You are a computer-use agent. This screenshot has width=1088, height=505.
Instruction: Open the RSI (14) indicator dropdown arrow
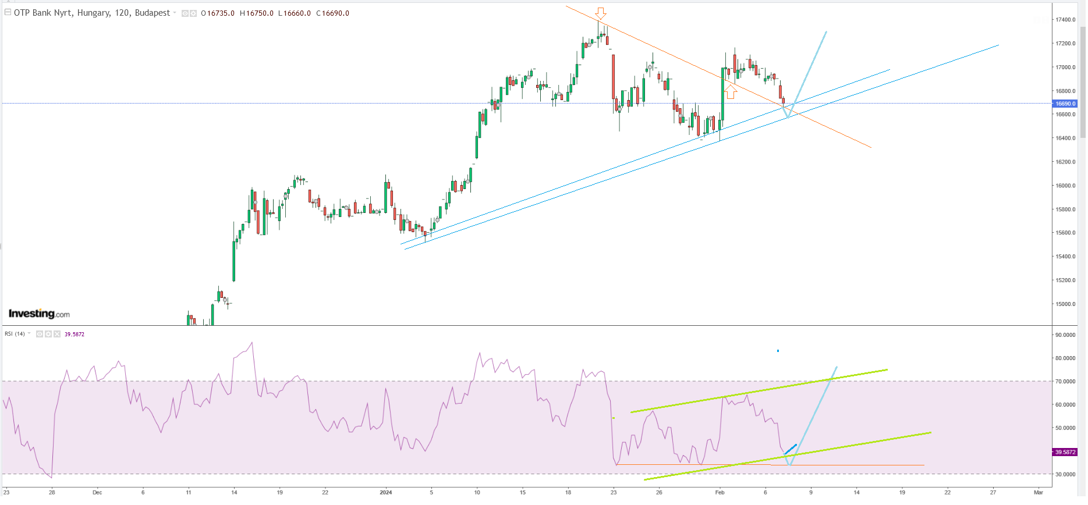(29, 334)
